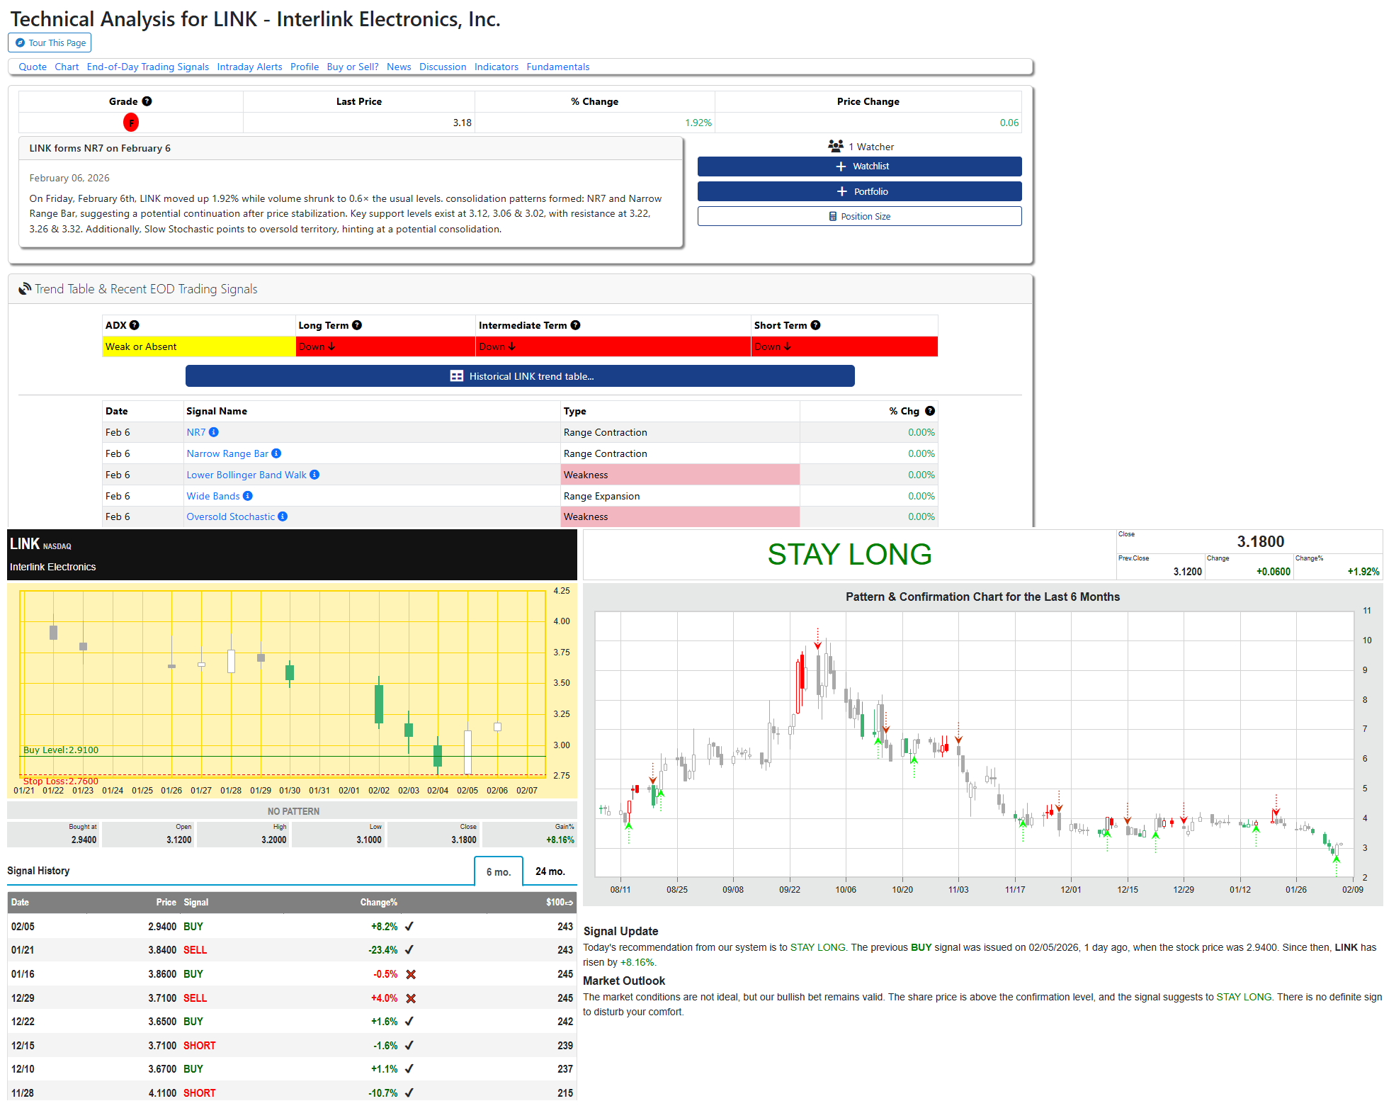Screen dimensions: 1384x1118
Task: Click the red F grade badge
Action: 131,123
